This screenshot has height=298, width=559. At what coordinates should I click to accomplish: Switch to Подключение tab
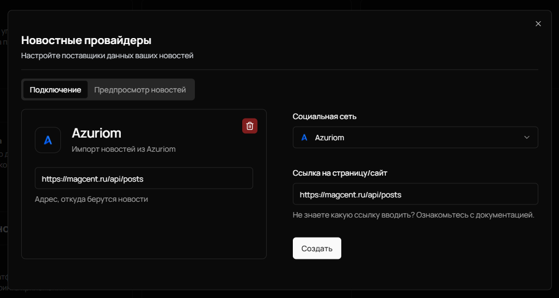point(56,90)
